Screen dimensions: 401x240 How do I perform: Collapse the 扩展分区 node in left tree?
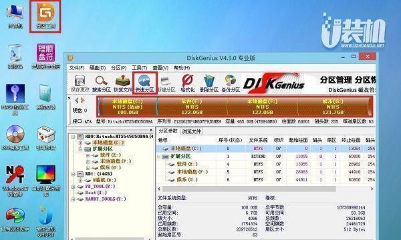point(80,149)
